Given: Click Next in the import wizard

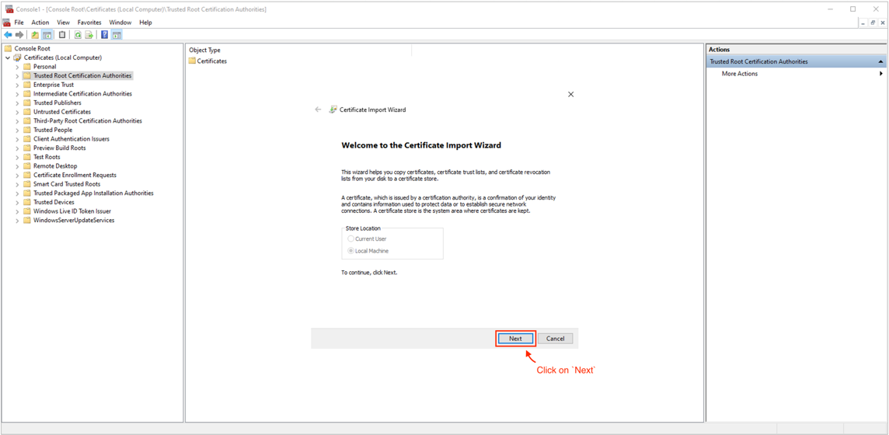Looking at the screenshot, I should point(515,339).
